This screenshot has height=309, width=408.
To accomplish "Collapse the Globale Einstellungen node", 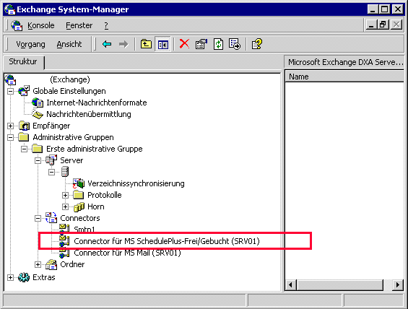I will 10,91.
